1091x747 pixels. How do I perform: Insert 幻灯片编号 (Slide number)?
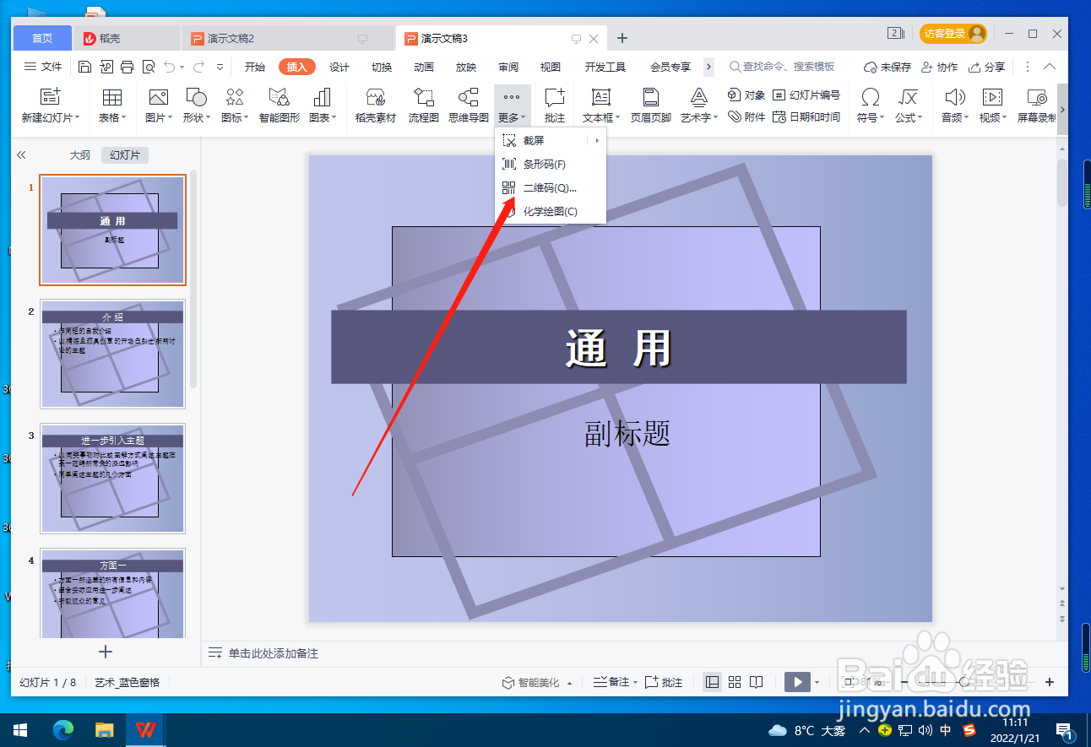[806, 95]
